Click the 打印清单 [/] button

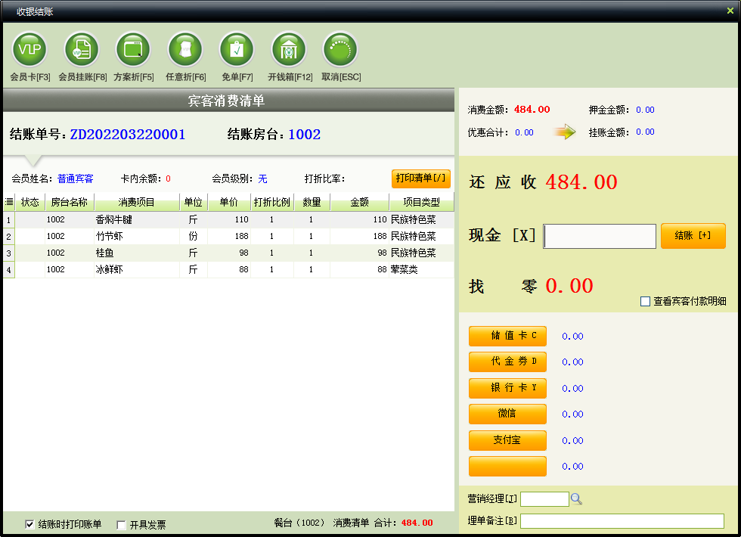point(420,178)
